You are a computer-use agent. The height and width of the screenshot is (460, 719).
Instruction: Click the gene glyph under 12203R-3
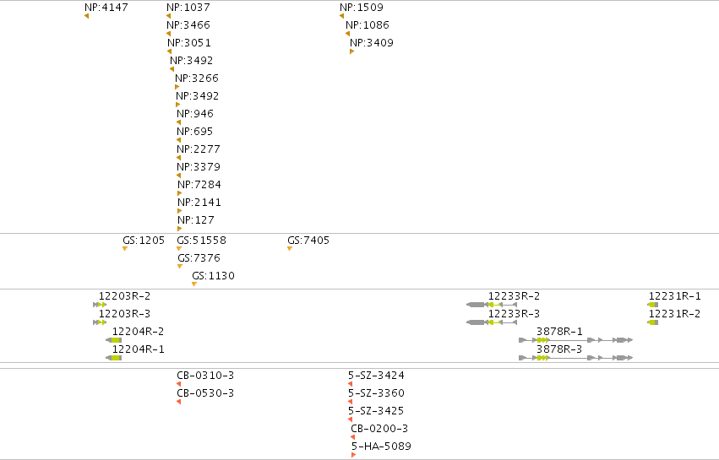[100, 322]
